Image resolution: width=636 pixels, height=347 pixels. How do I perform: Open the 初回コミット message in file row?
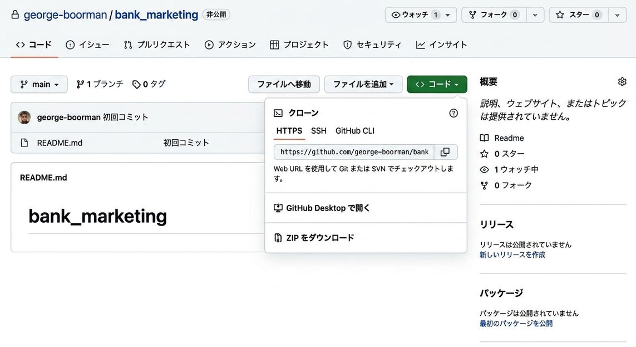[186, 143]
